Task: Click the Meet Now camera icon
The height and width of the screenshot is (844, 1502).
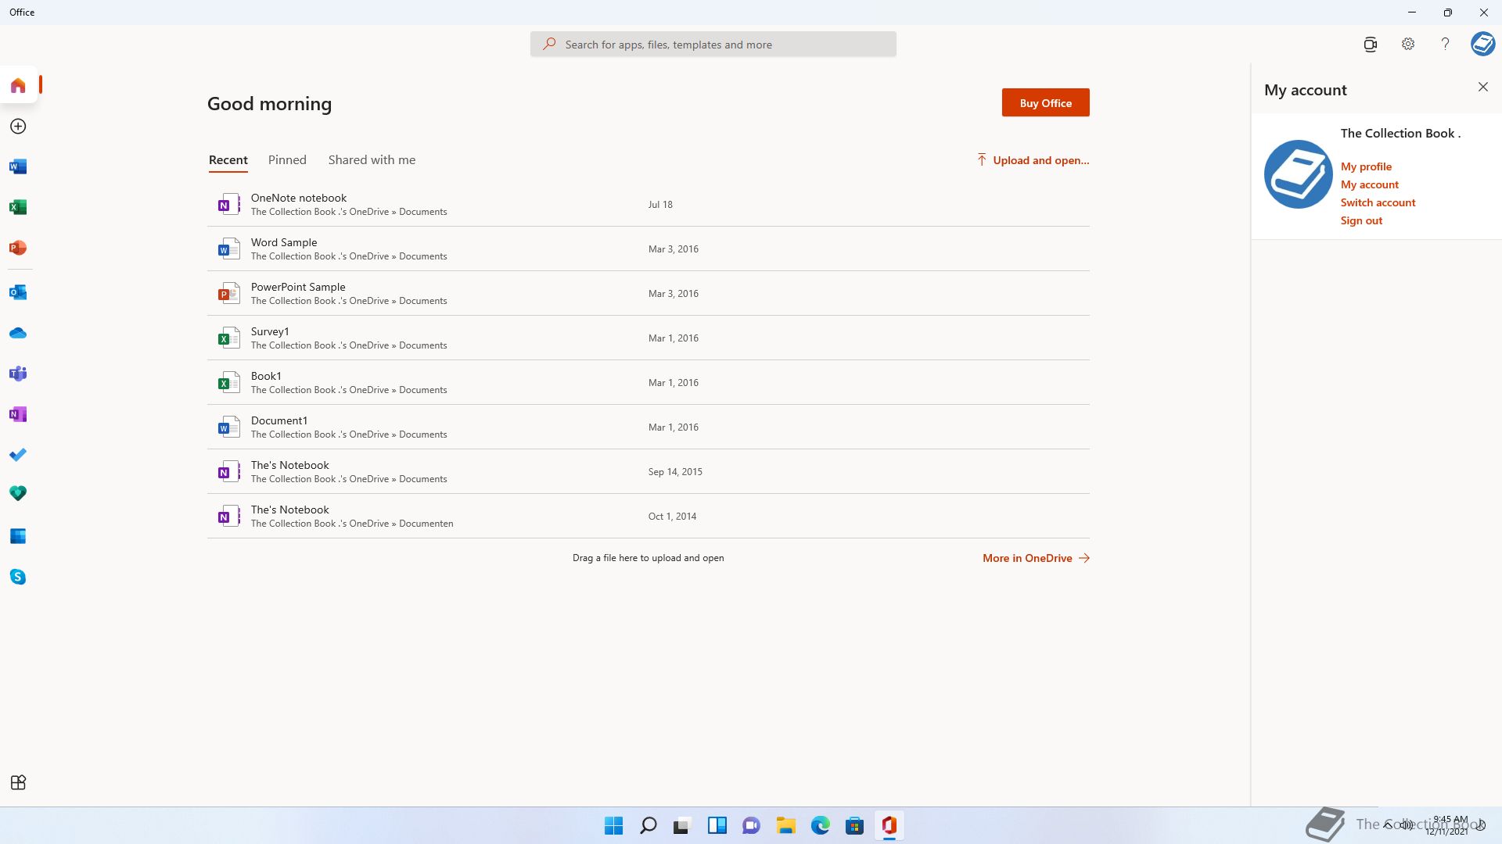Action: 1370,45
